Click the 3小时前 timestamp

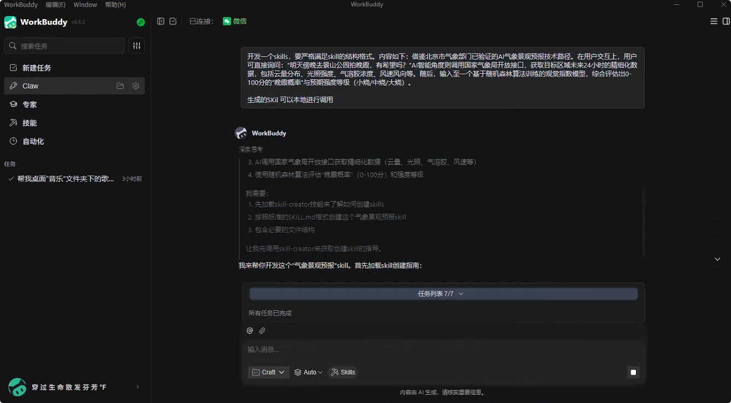click(x=132, y=179)
